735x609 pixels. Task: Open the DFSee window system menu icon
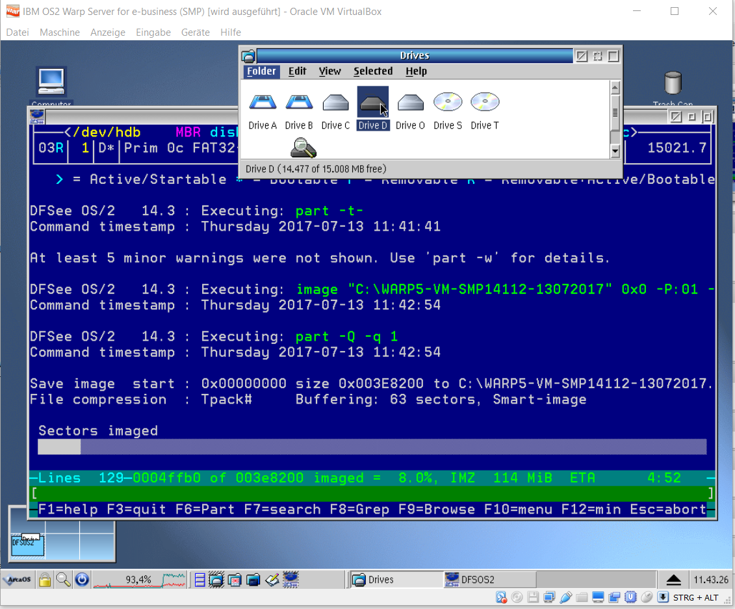37,117
